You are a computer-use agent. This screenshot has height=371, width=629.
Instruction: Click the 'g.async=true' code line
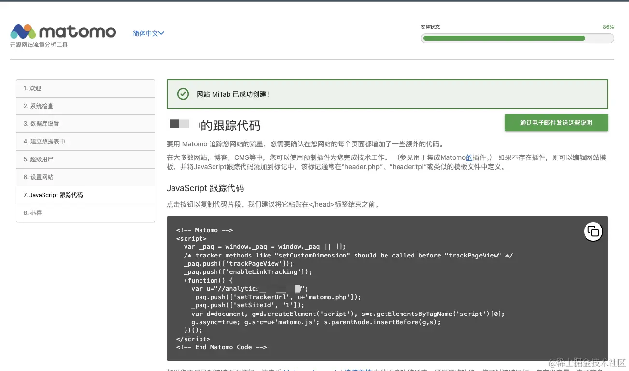pyautogui.click(x=316, y=322)
